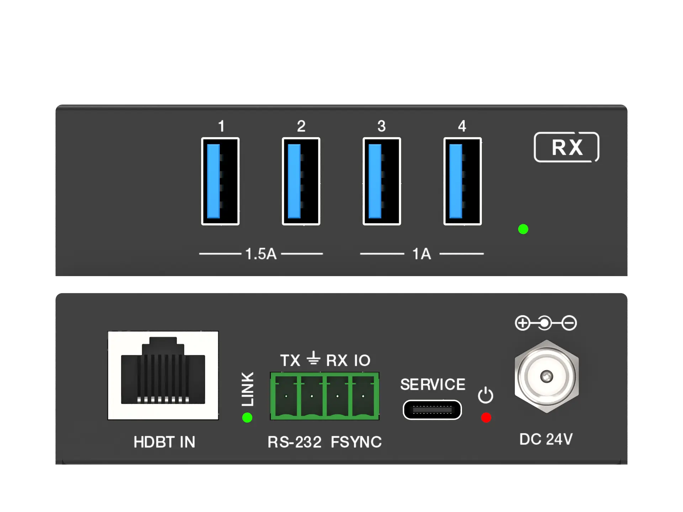Viewport: 683px width, 512px height.
Task: Click the RS-232 text label
Action: 295,442
